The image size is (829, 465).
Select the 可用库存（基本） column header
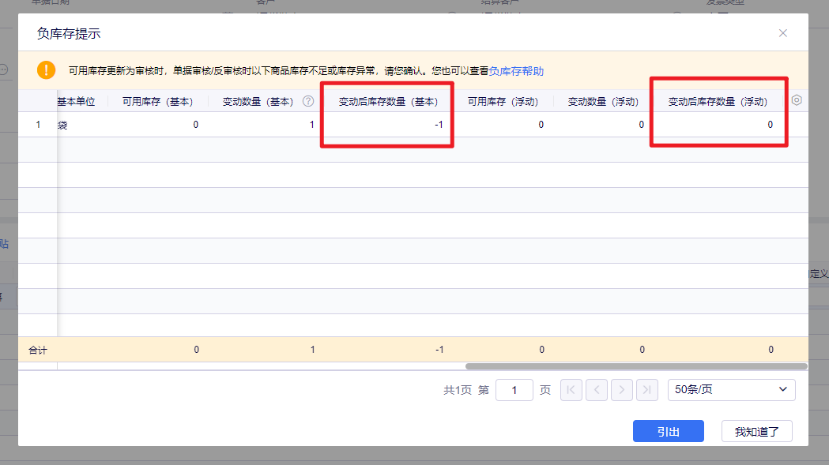click(157, 101)
